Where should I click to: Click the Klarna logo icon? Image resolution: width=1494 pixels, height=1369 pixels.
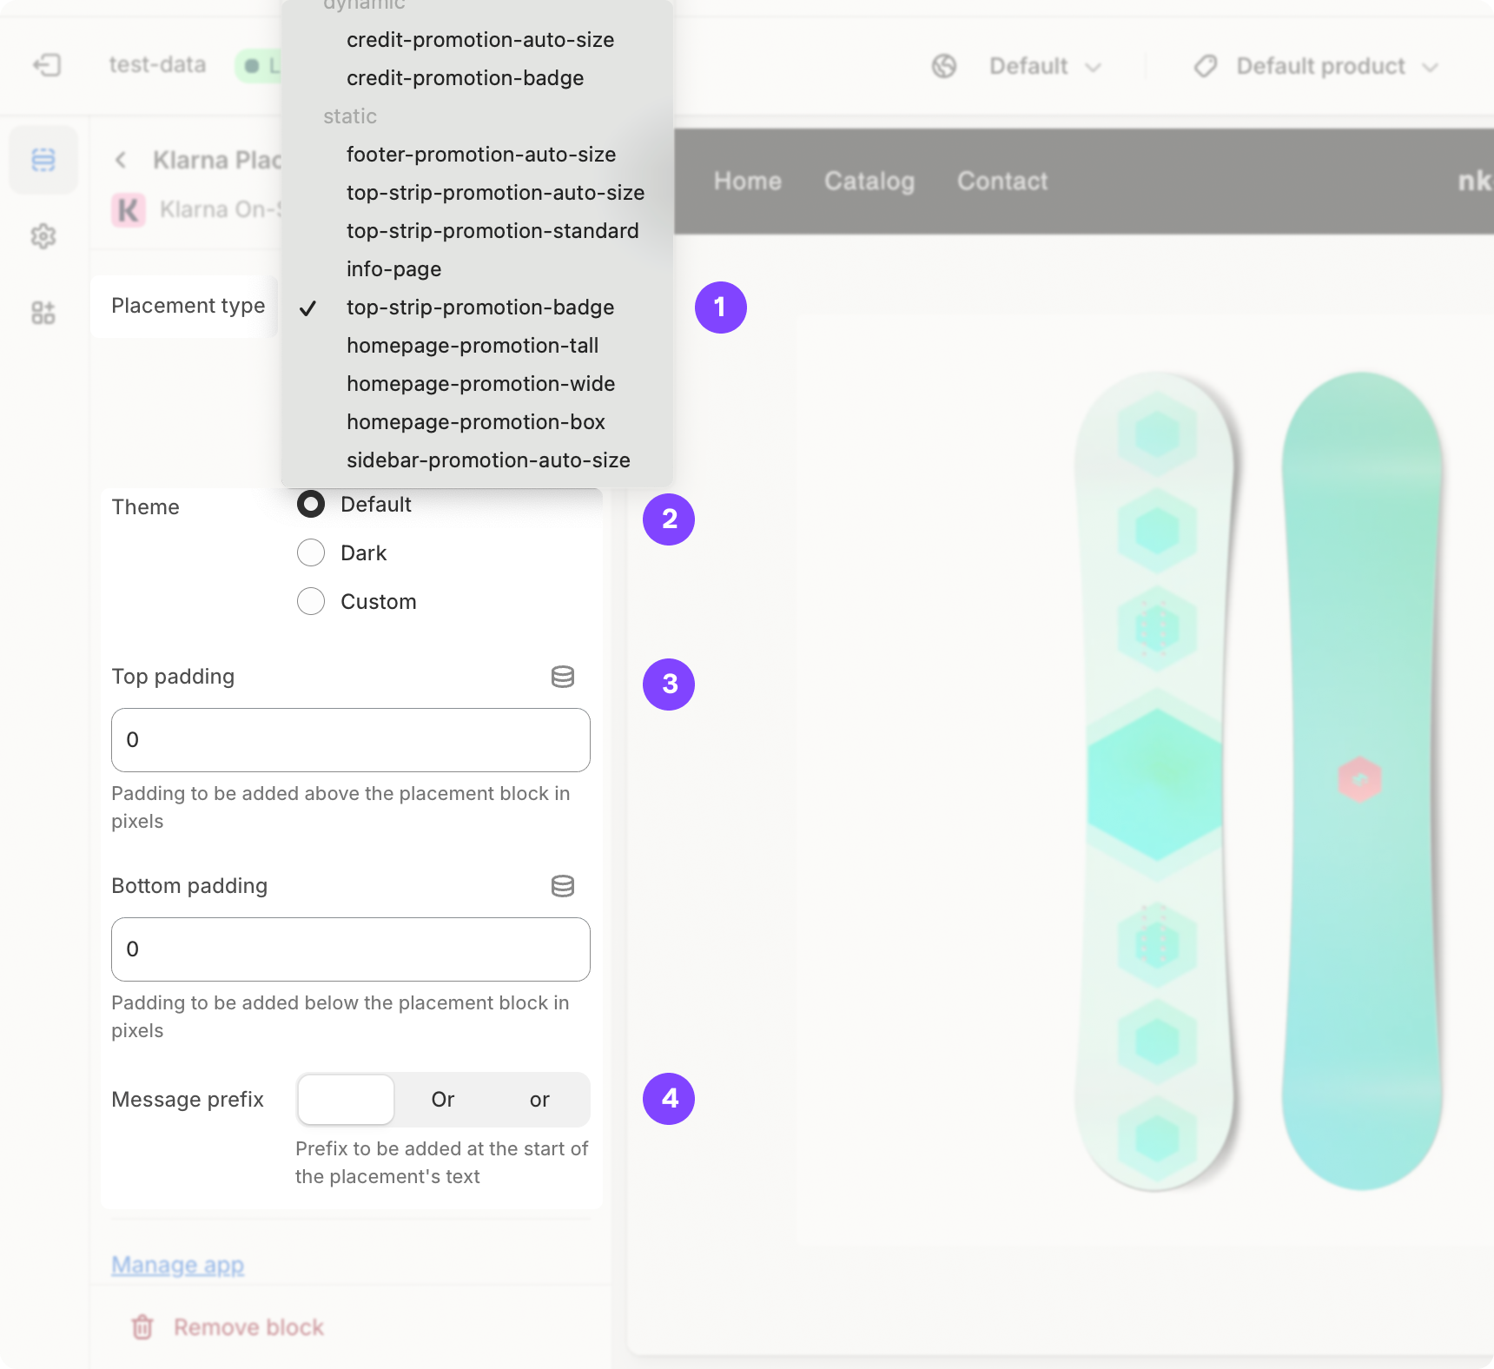coord(128,208)
